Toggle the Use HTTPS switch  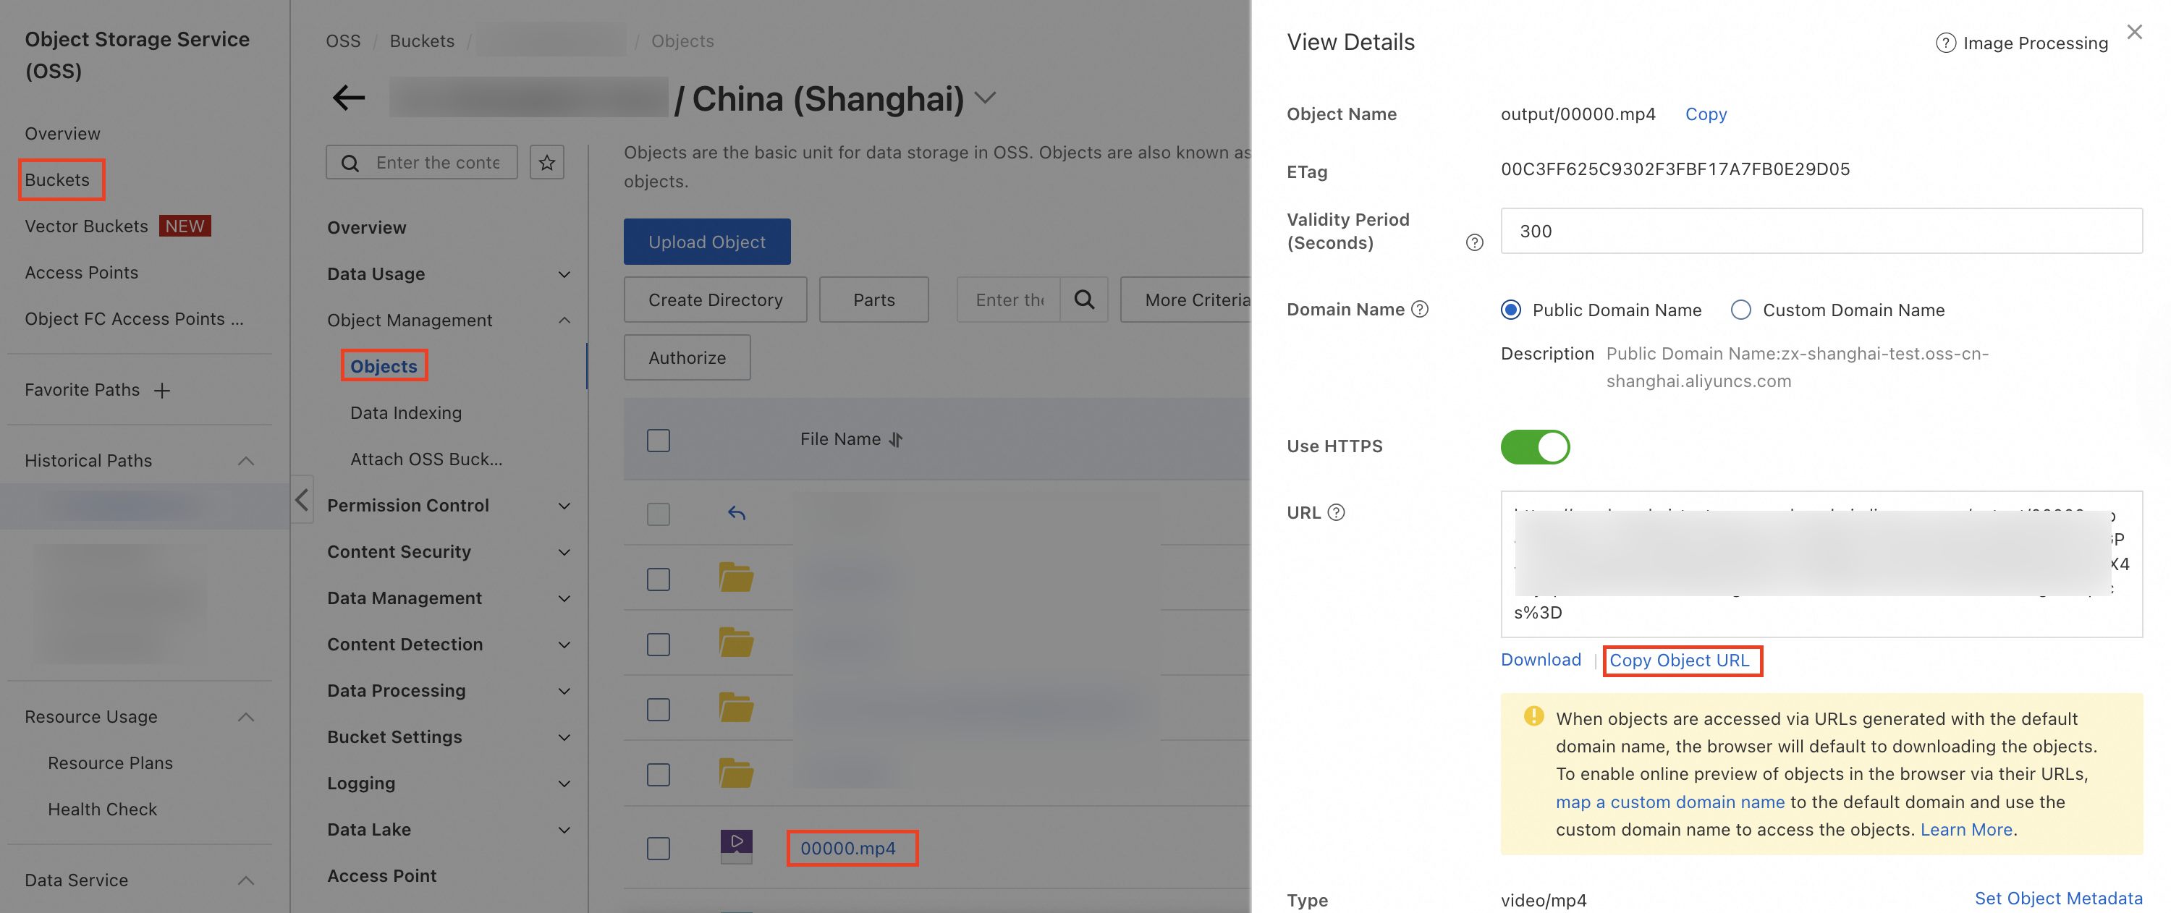(1535, 446)
